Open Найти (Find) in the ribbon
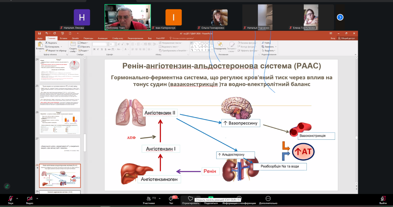This screenshot has height=207, width=393. tap(265, 43)
